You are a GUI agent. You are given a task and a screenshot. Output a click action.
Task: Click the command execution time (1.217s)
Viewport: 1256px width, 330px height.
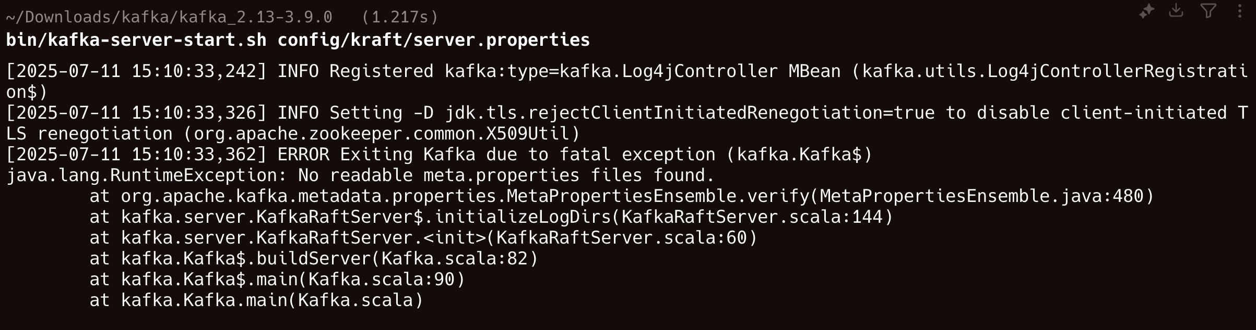400,17
